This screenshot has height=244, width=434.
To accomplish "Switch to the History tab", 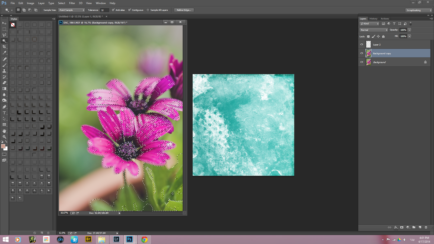I will (373, 19).
